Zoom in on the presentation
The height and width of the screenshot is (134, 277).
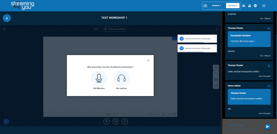tap(163, 114)
